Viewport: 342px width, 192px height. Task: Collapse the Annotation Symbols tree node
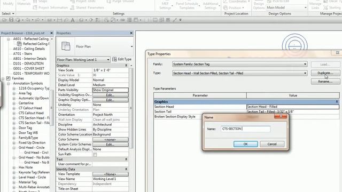[9, 83]
